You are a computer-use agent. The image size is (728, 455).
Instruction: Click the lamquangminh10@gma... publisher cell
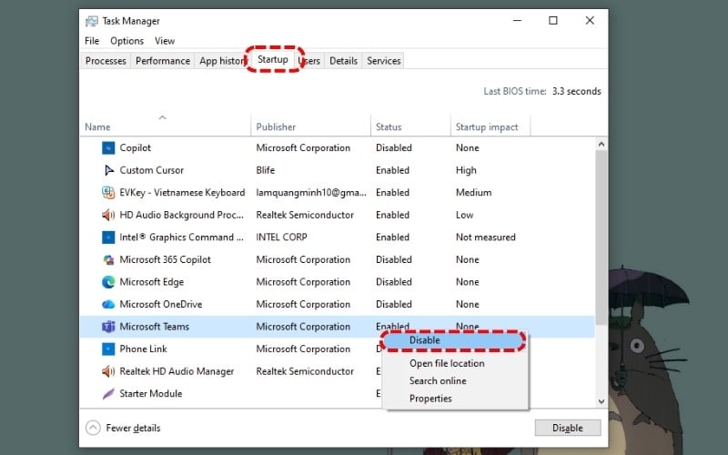click(311, 192)
